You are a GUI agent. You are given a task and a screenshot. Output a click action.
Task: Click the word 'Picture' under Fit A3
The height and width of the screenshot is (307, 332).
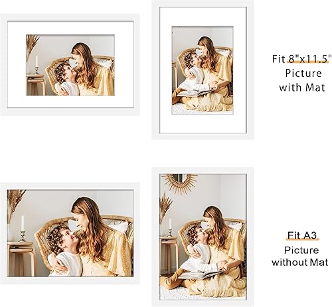[x=301, y=250]
